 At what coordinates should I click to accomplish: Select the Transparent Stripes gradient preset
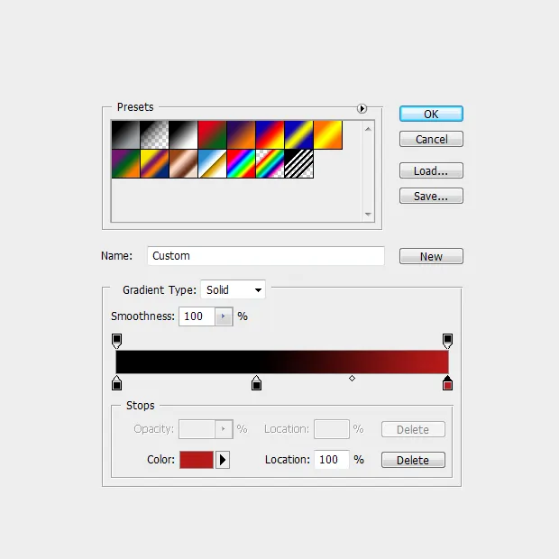pyautogui.click(x=298, y=164)
